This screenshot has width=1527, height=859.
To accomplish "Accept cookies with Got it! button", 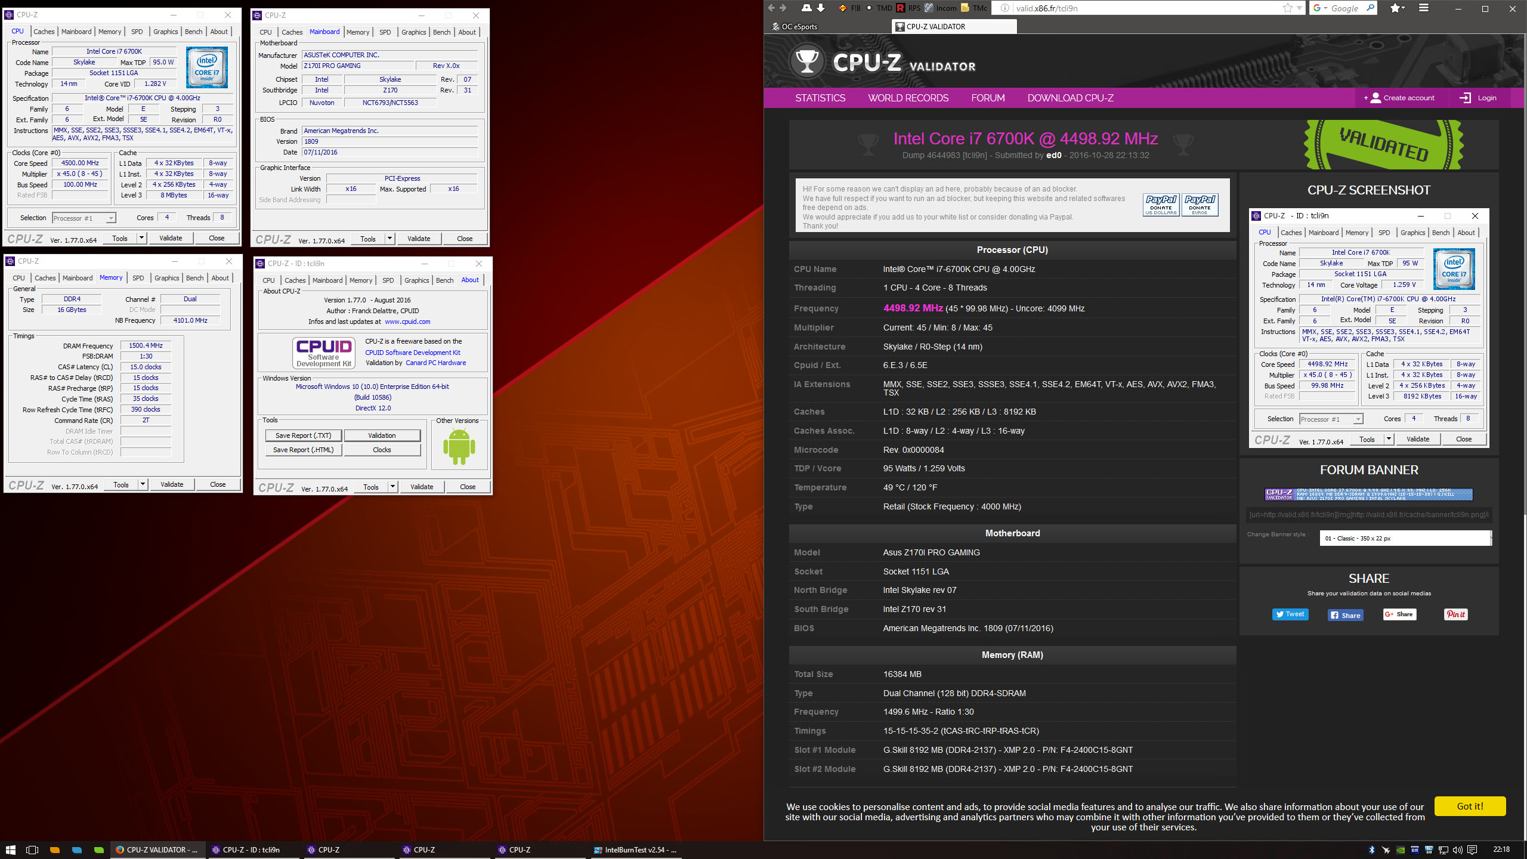I will (x=1470, y=806).
